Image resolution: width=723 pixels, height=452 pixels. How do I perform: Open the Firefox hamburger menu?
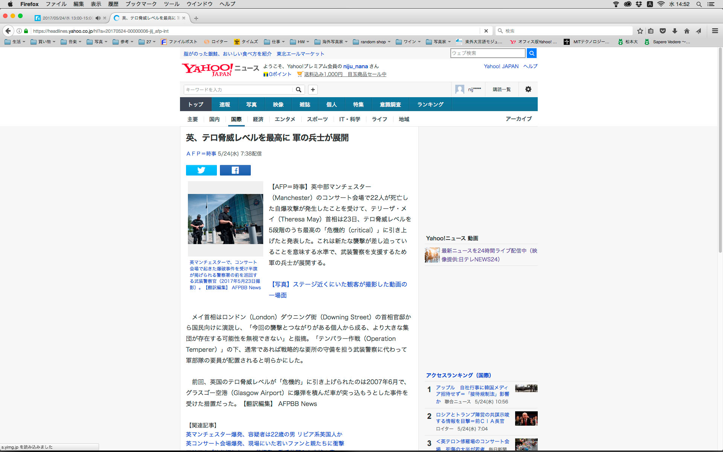[715, 31]
